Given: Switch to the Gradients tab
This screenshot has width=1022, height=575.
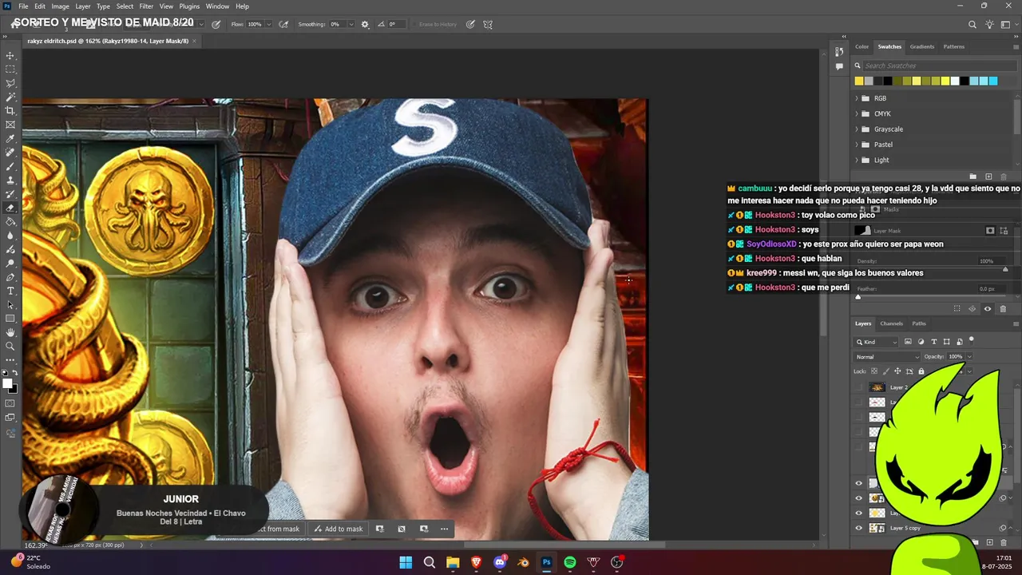Looking at the screenshot, I should point(921,46).
